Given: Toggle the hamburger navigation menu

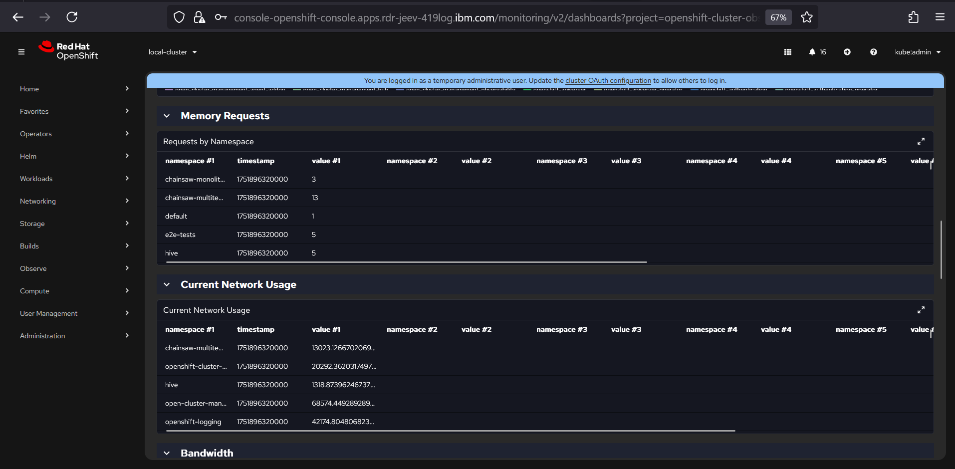Looking at the screenshot, I should tap(21, 52).
